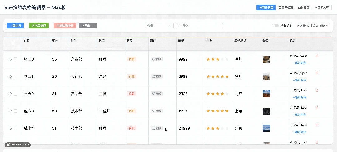Enable the 虚拟滚动 switch
The width and height of the screenshot is (337, 152).
275,26
